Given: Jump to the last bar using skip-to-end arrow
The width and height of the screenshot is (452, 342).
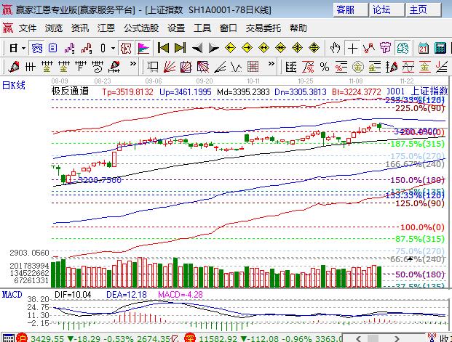Looking at the screenshot, I should pyautogui.click(x=180, y=48).
